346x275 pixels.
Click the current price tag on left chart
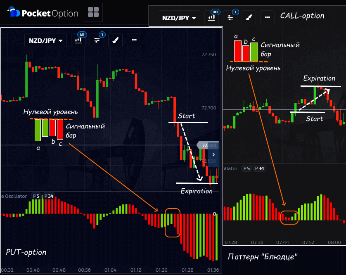tap(208, 145)
